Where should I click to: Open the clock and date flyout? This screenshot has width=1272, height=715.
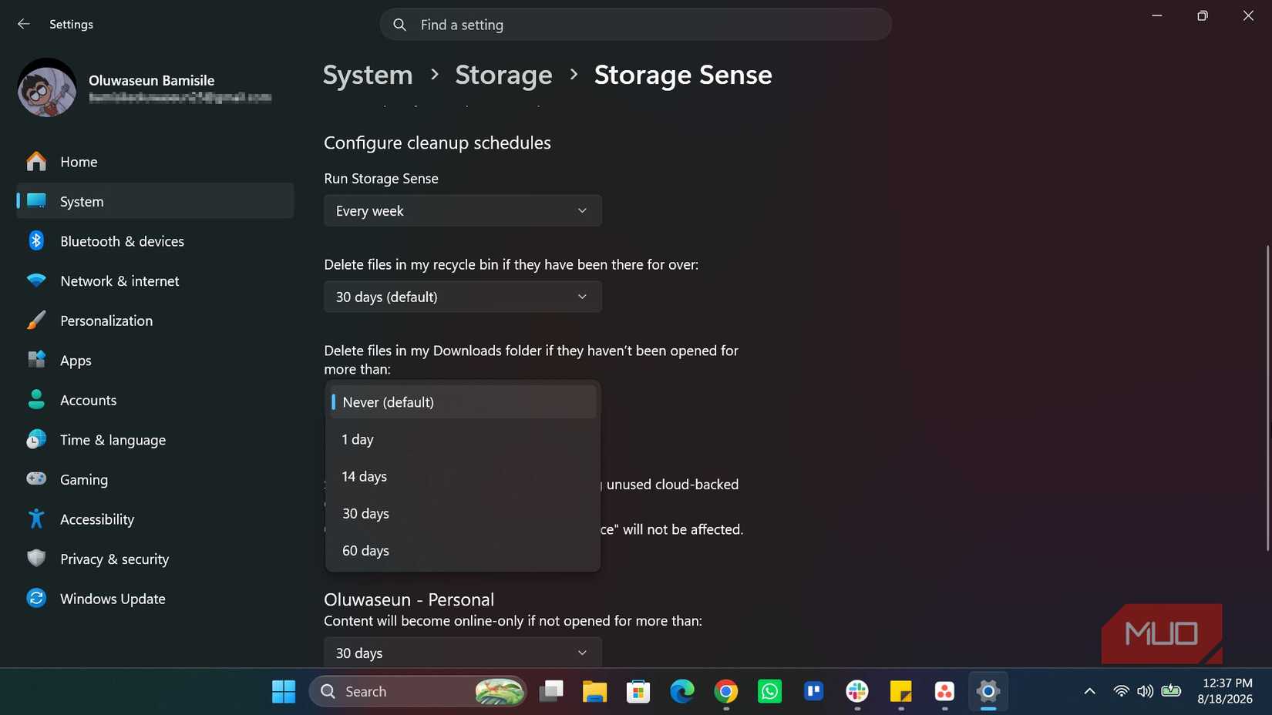coord(1225,691)
